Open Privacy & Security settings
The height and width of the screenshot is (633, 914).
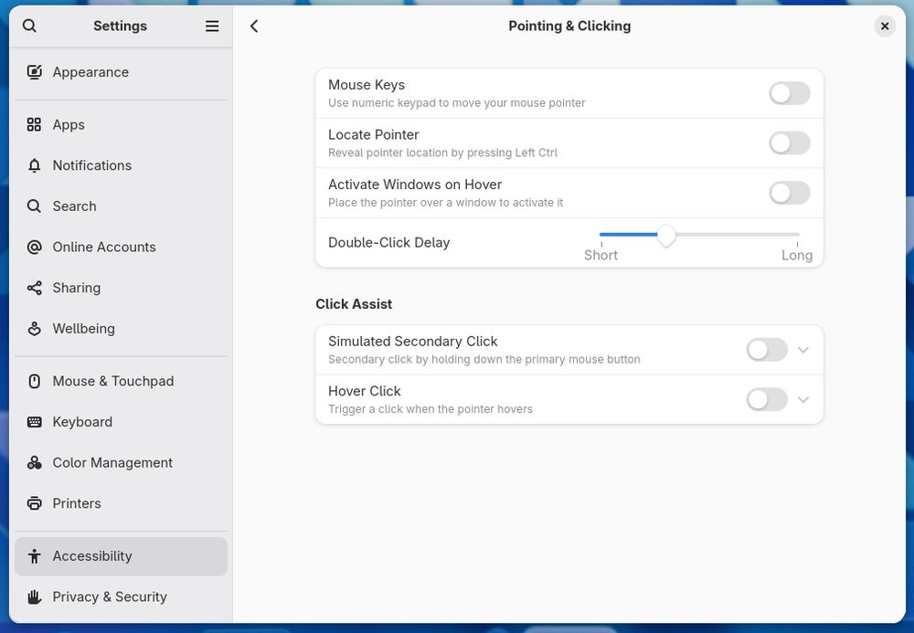(121, 596)
